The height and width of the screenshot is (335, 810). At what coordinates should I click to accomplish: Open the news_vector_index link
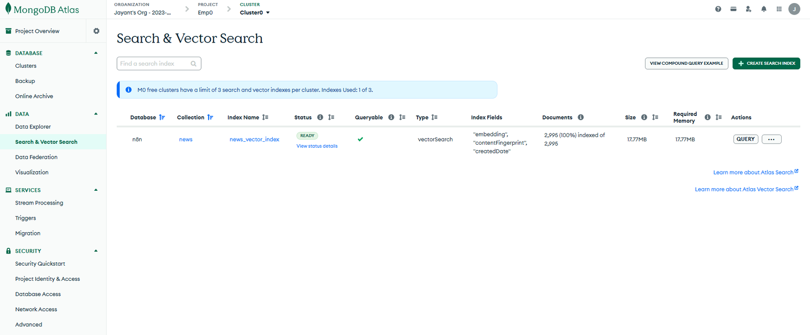tap(255, 140)
